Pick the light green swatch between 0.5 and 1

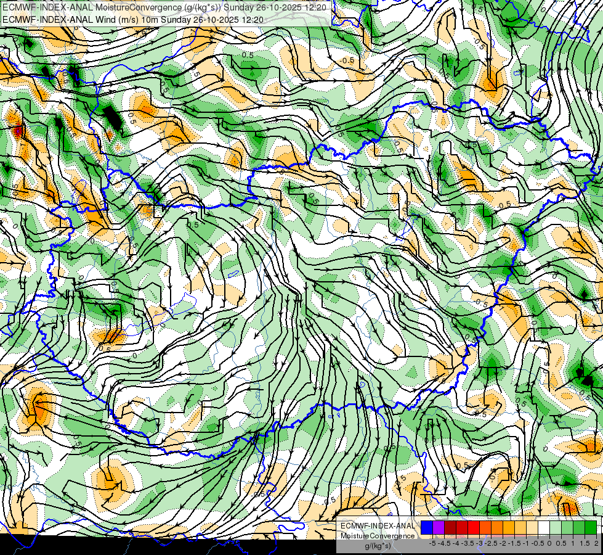click(x=567, y=528)
